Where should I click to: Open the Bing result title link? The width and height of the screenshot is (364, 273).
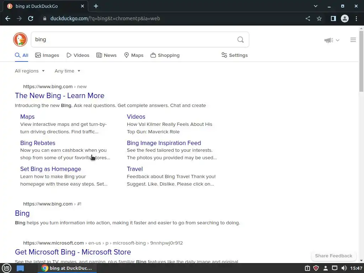(22, 213)
